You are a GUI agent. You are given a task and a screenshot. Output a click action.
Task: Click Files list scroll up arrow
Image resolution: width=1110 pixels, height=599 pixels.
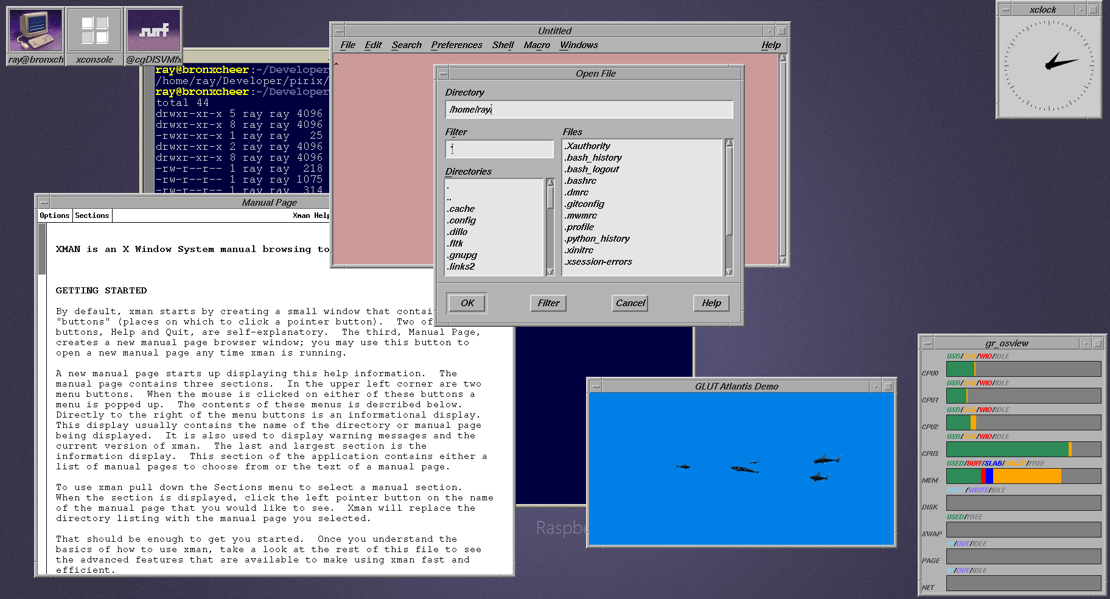[x=729, y=143]
